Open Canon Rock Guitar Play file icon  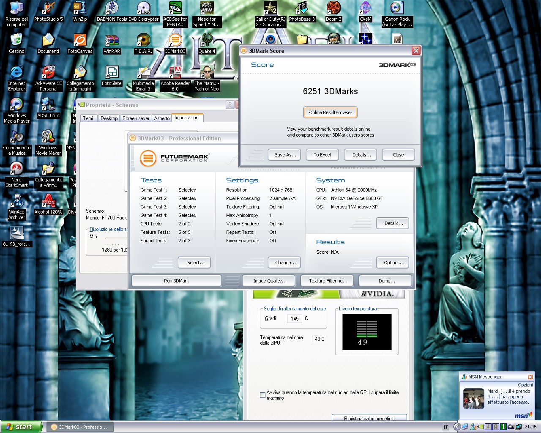coord(397,14)
